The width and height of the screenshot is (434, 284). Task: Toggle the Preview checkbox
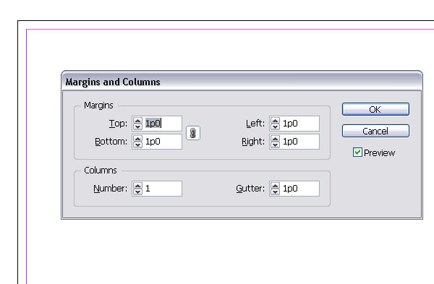(x=357, y=152)
